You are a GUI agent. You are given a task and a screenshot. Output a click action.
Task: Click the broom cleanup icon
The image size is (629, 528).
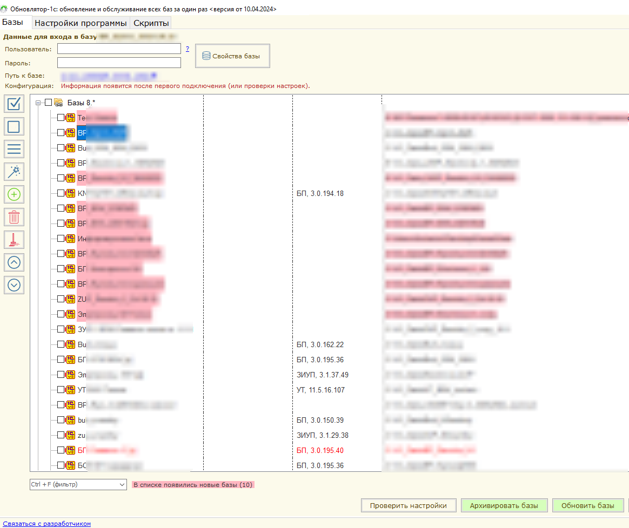(14, 240)
